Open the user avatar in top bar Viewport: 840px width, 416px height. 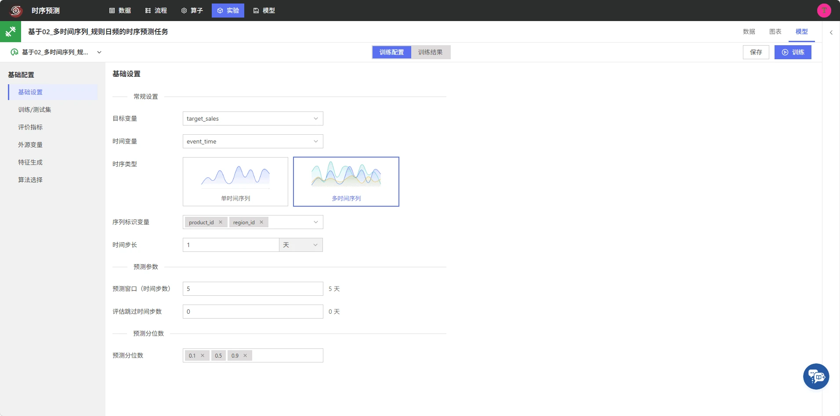pyautogui.click(x=824, y=11)
